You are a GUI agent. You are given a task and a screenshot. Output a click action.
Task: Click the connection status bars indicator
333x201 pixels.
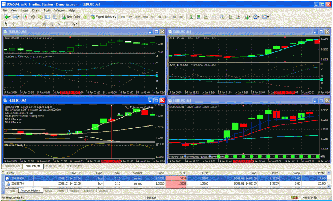point(294,198)
